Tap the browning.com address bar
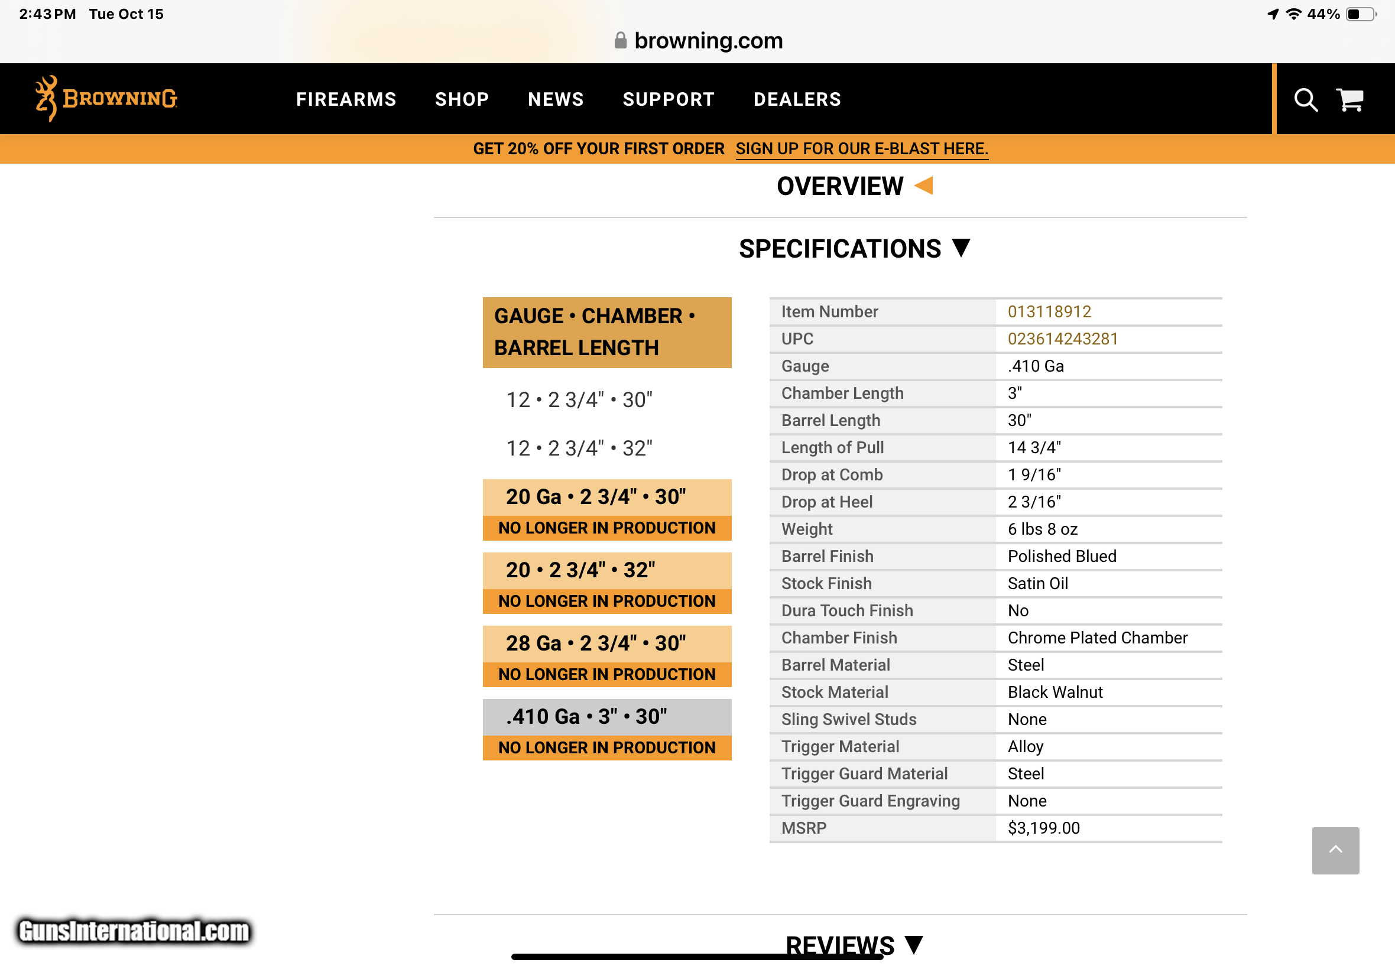 pos(708,41)
